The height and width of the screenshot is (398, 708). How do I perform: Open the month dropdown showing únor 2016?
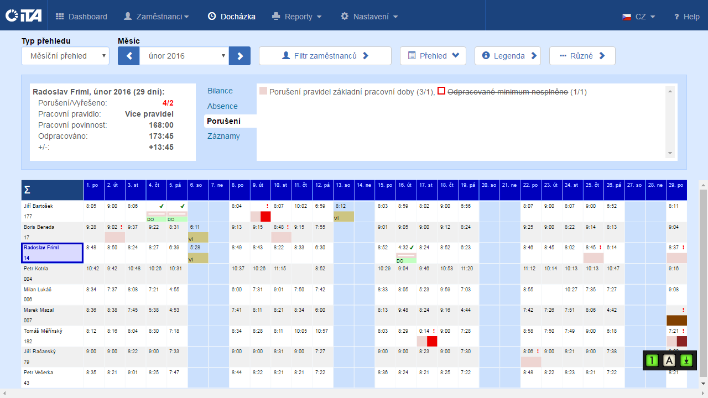click(x=184, y=56)
